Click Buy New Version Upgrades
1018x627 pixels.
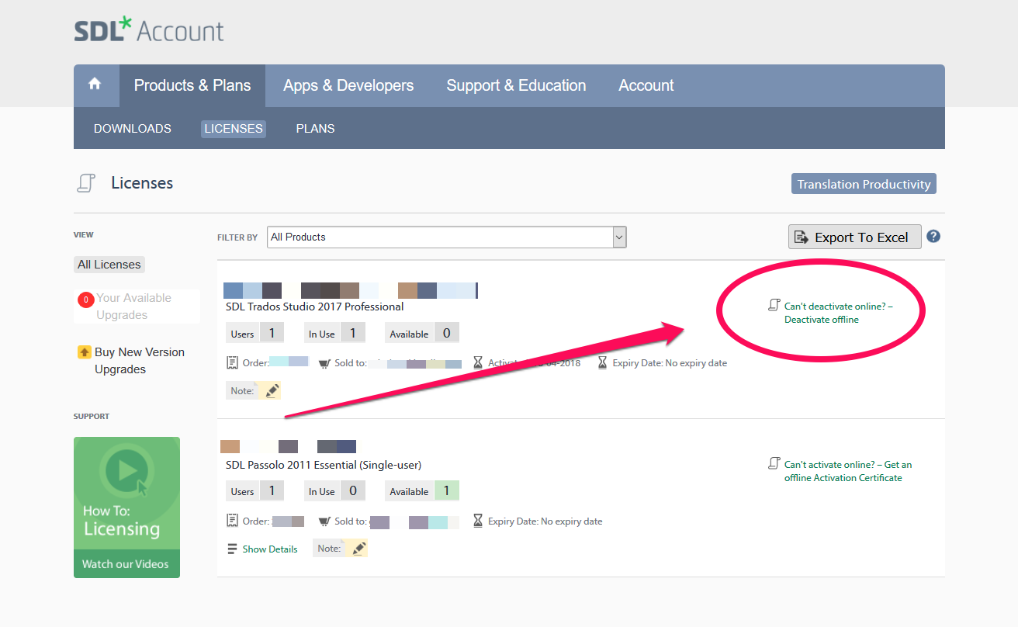tap(140, 361)
